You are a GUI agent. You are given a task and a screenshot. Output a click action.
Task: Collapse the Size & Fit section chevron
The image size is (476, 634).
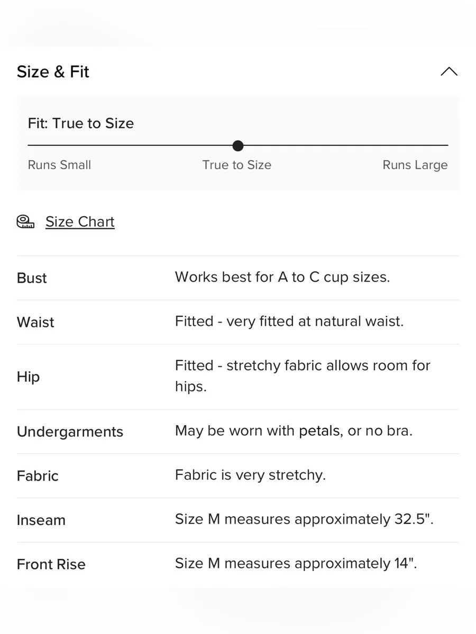click(x=449, y=71)
